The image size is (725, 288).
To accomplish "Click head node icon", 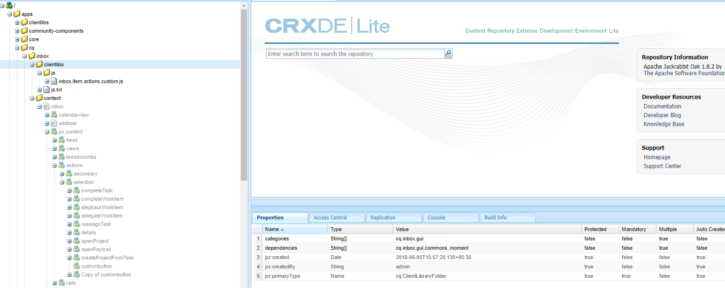I will [62, 140].
